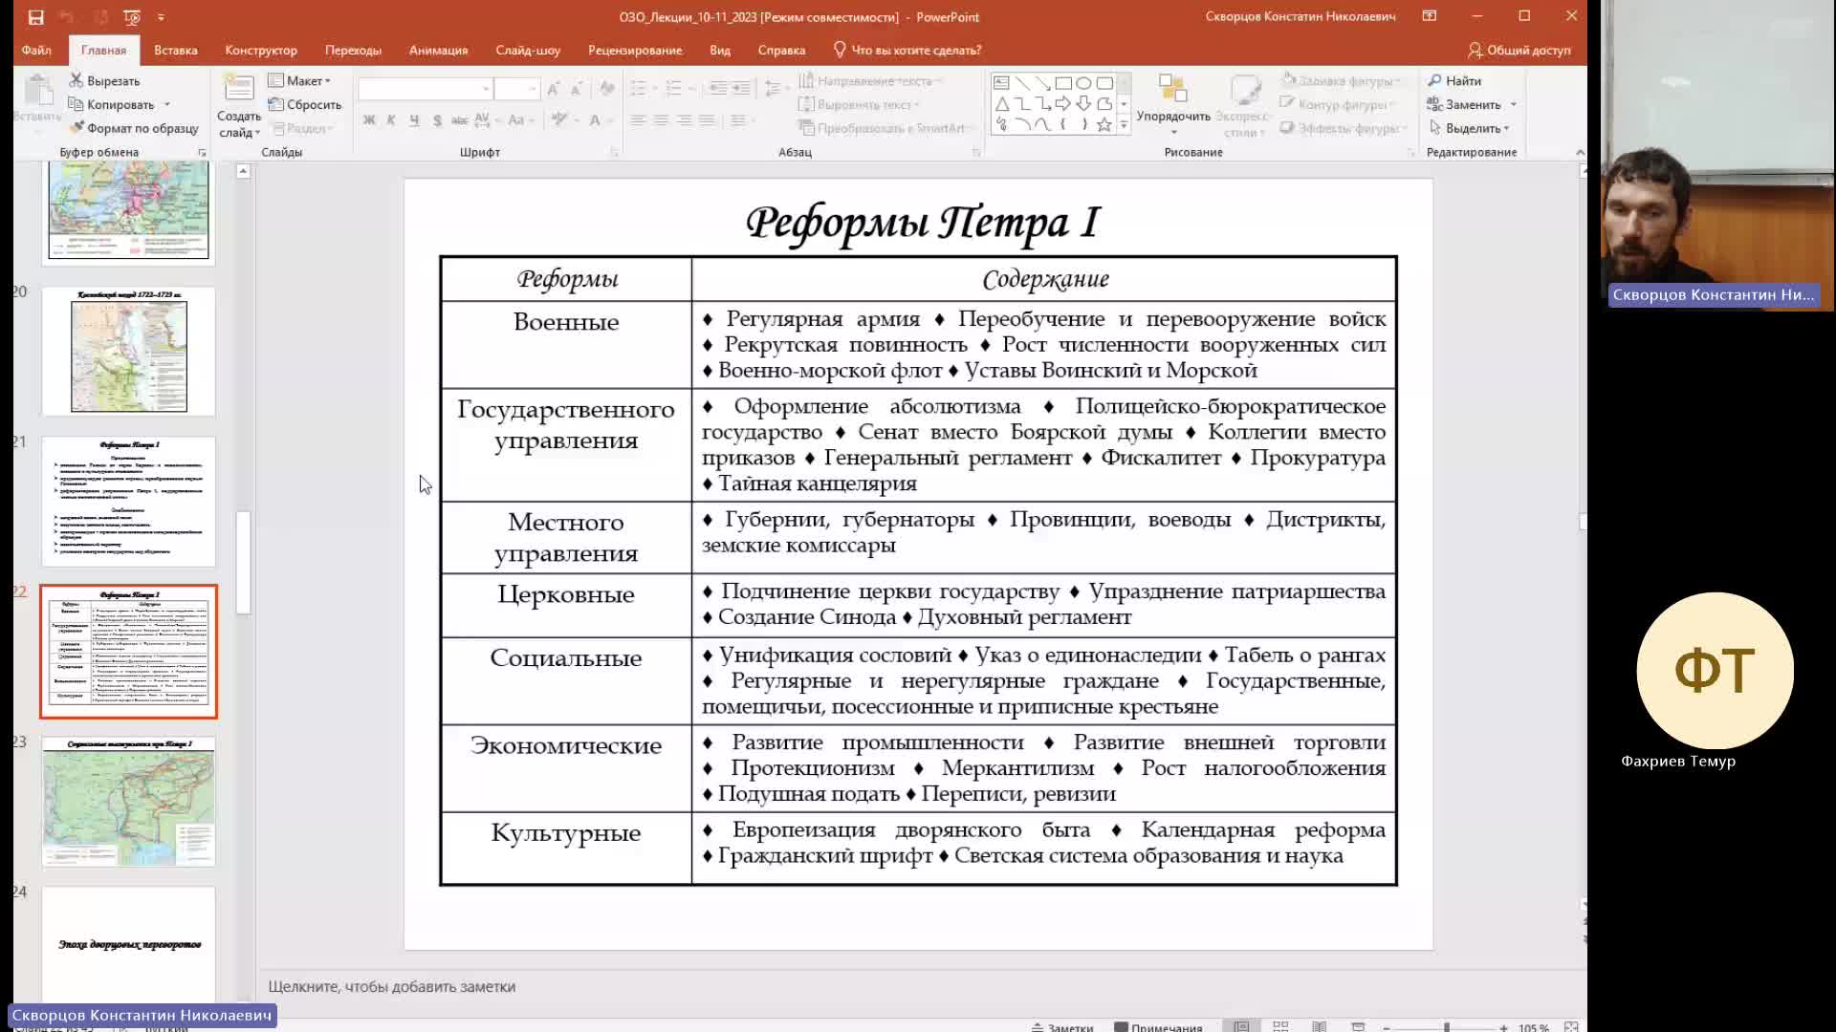Click Reset (Сбросить) slide layout
Image resolution: width=1836 pixels, height=1032 pixels.
point(305,104)
